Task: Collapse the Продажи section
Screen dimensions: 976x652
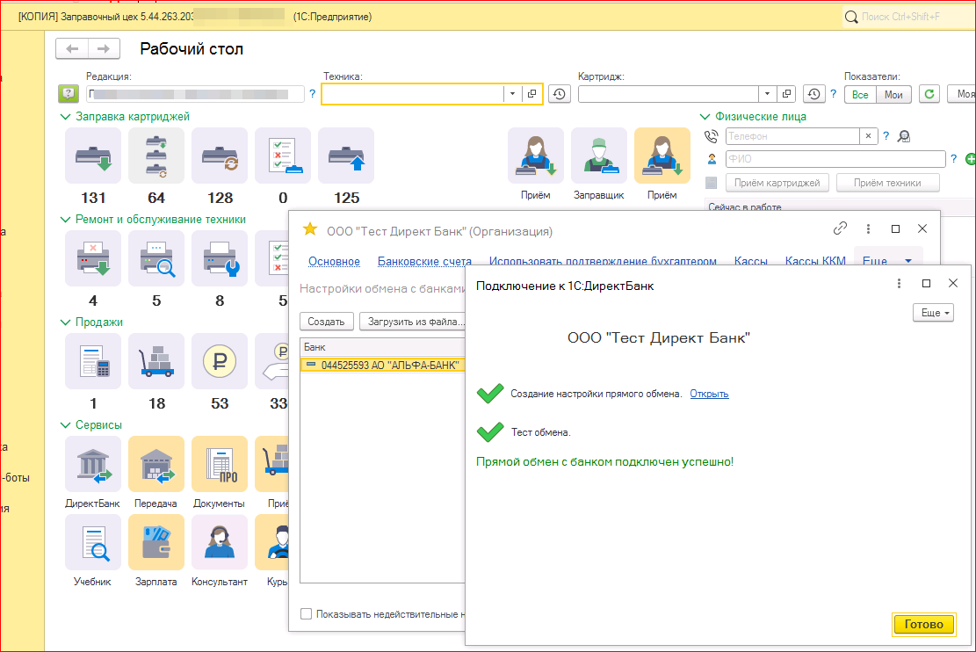Action: point(65,322)
